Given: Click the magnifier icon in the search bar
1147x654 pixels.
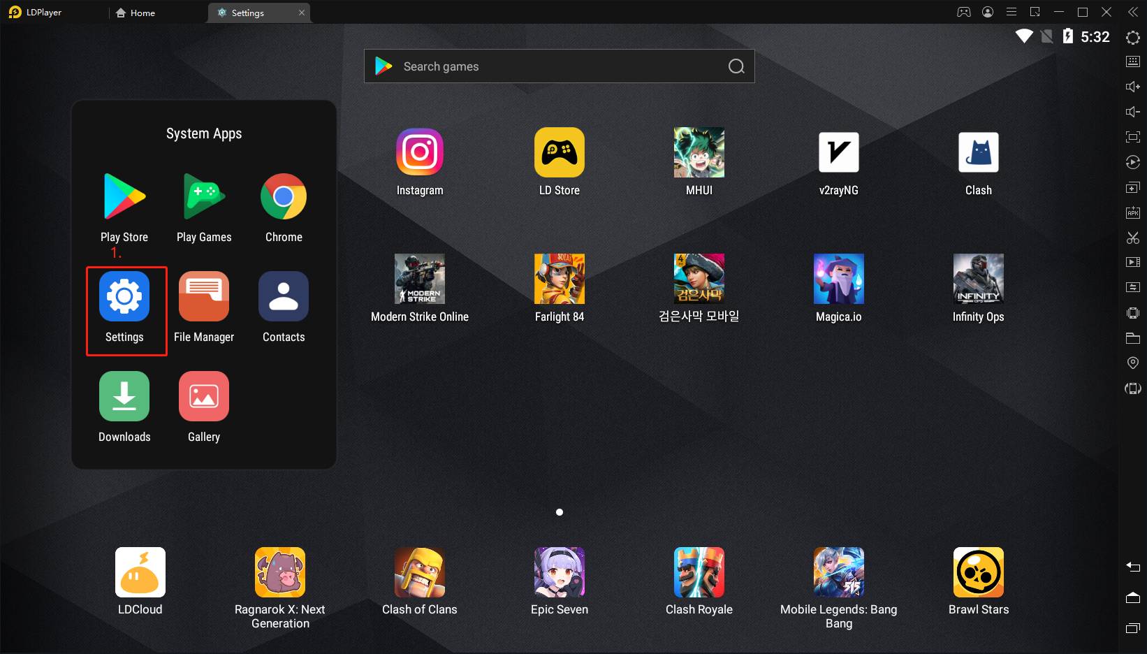Looking at the screenshot, I should pyautogui.click(x=736, y=66).
